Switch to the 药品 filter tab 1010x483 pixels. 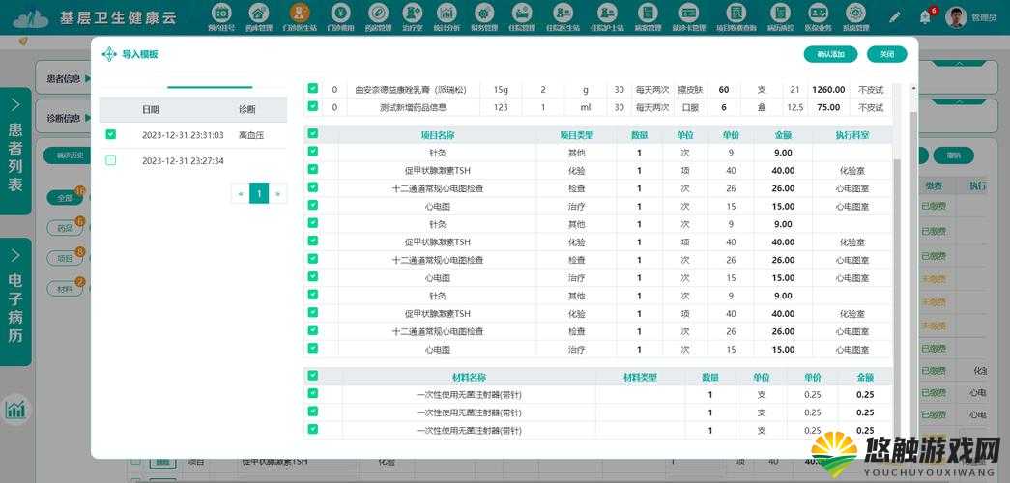65,228
